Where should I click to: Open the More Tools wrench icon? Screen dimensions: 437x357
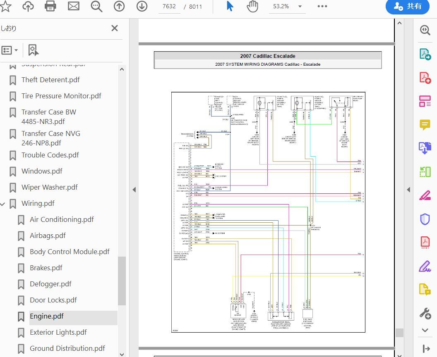tap(425, 313)
